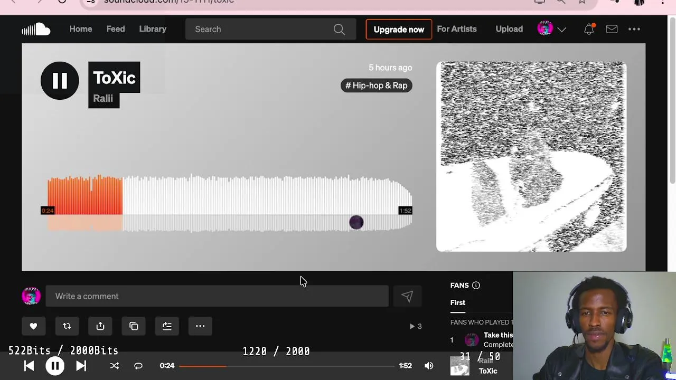Go to the Feed page
This screenshot has height=380, width=676.
pos(116,29)
